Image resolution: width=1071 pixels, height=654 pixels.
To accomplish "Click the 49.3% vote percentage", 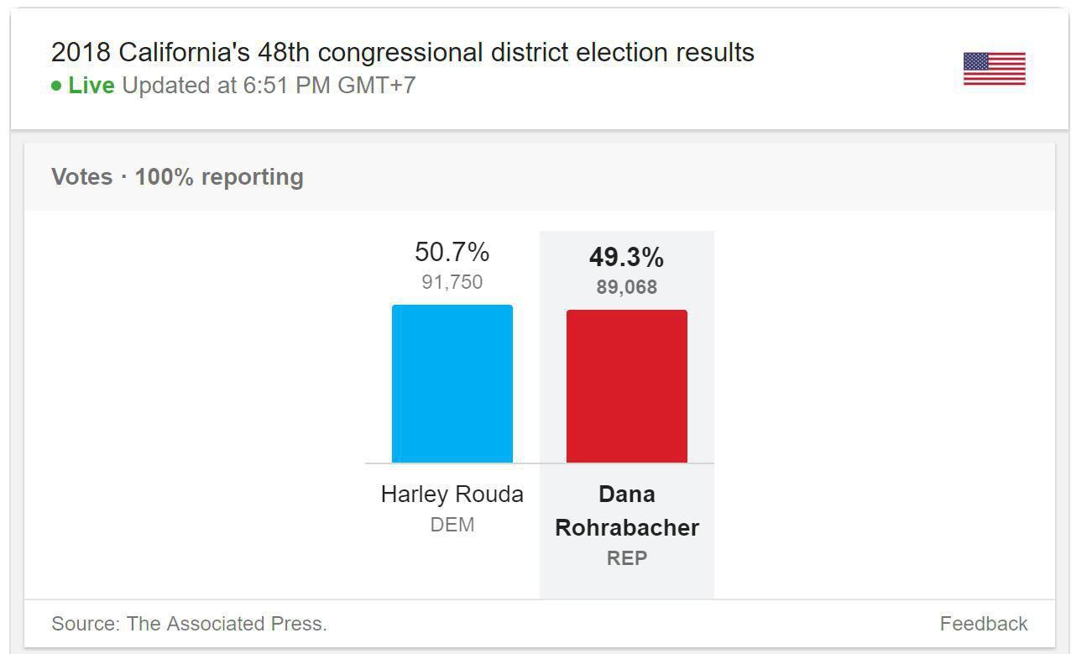I will [627, 257].
